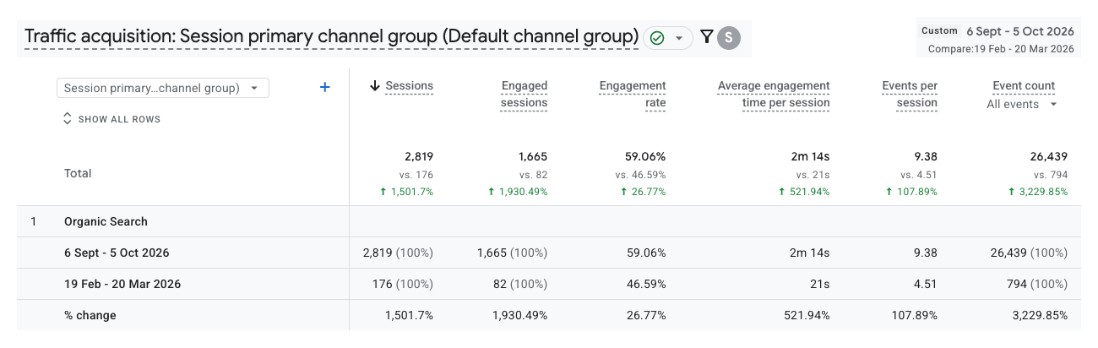Expand rows with SHOW ALL ROWS
Image resolution: width=1098 pixels, height=348 pixels.
(x=111, y=119)
